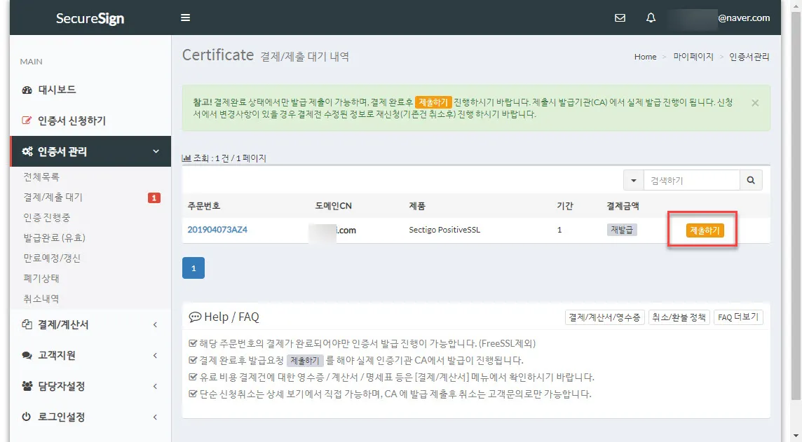
Task: Open the notification bell icon
Action: coord(651,18)
